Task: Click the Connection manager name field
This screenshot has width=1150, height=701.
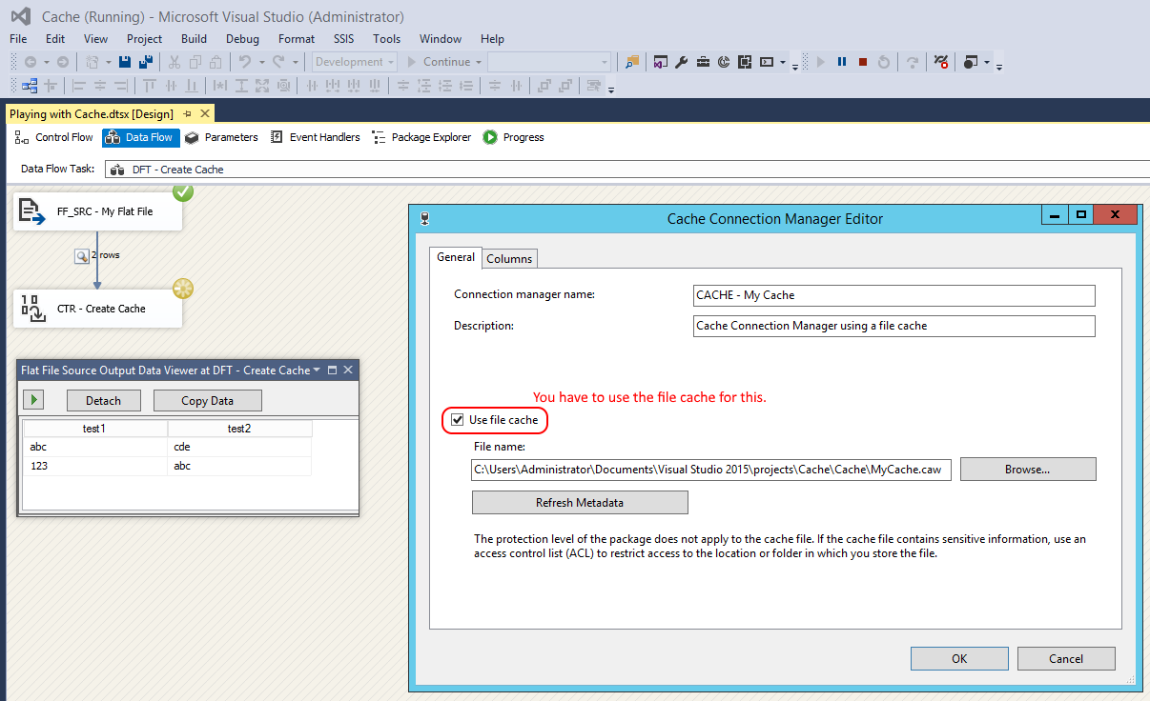Action: [894, 295]
